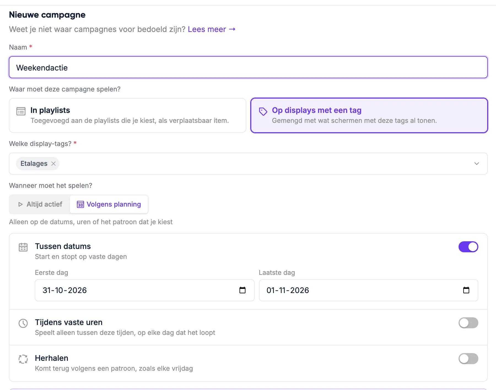
Task: Click the repeat icon beside Herhalen
Action: click(x=23, y=359)
